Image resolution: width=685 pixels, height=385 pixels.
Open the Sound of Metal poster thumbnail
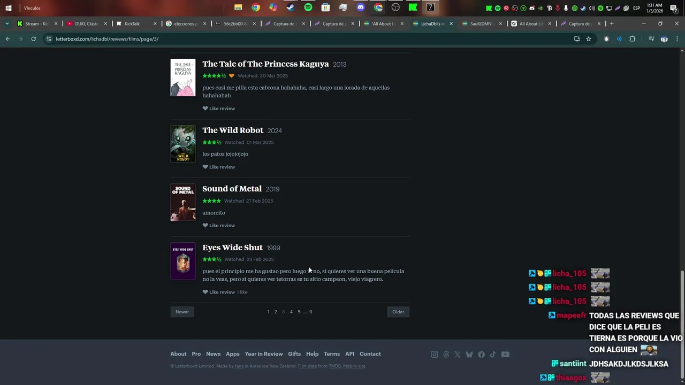click(183, 203)
